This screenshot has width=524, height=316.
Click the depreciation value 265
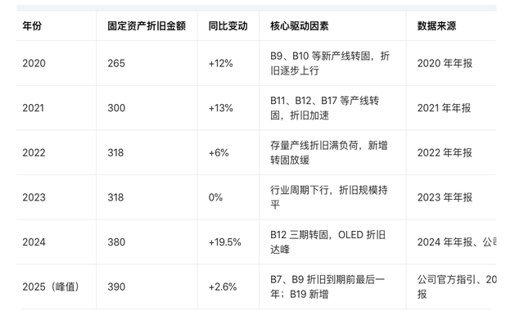116,63
